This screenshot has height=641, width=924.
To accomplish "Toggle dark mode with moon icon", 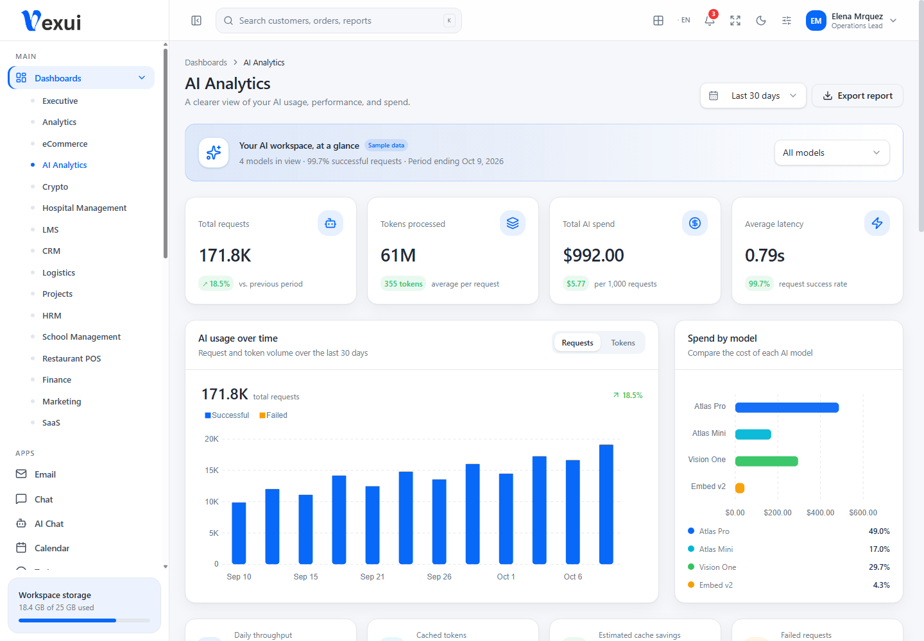I will (761, 21).
